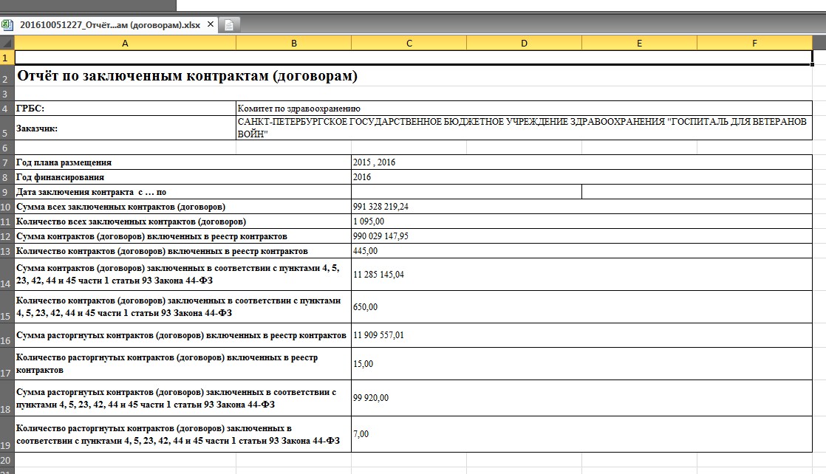The image size is (826, 474).
Task: Click the row 14 label about сумма контрактов статьи 93
Action: [x=182, y=275]
